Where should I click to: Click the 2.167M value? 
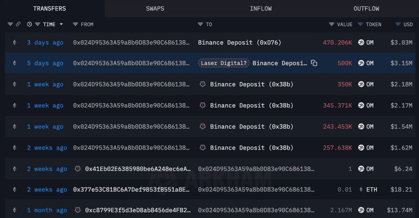(341, 210)
